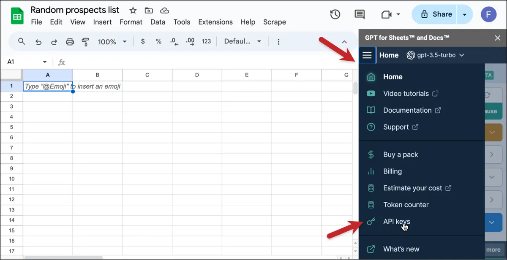Image resolution: width=507 pixels, height=260 pixels.
Task: Click the move to folder icon
Action: 149,11
